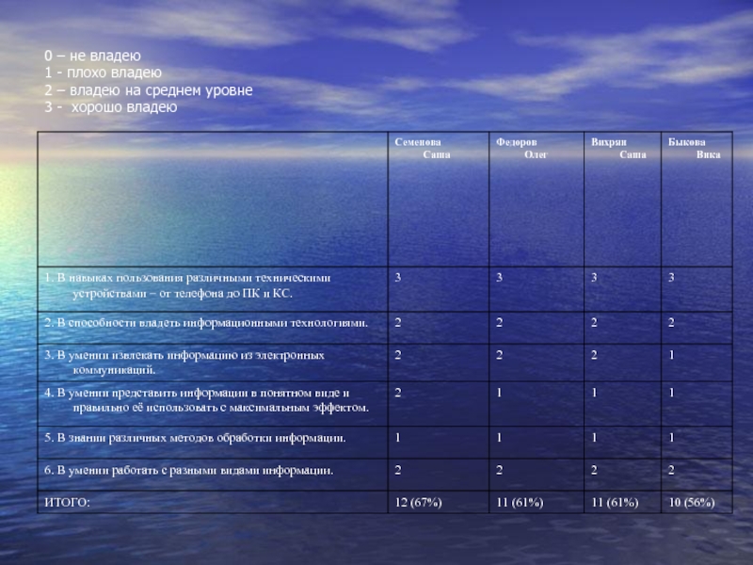Select legend line '1 - плохо владею'
The width and height of the screenshot is (753, 565).
tap(104, 73)
